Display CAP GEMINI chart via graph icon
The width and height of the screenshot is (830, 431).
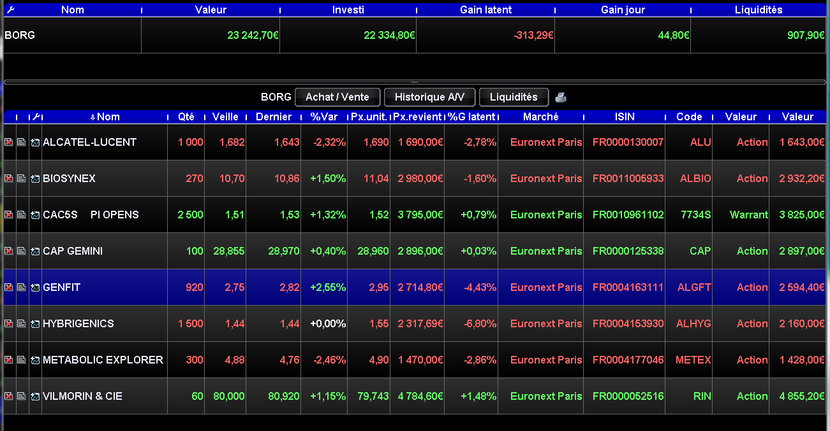click(x=35, y=251)
